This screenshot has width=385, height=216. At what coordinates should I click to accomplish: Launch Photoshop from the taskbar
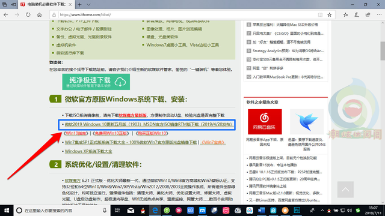(x=297, y=211)
